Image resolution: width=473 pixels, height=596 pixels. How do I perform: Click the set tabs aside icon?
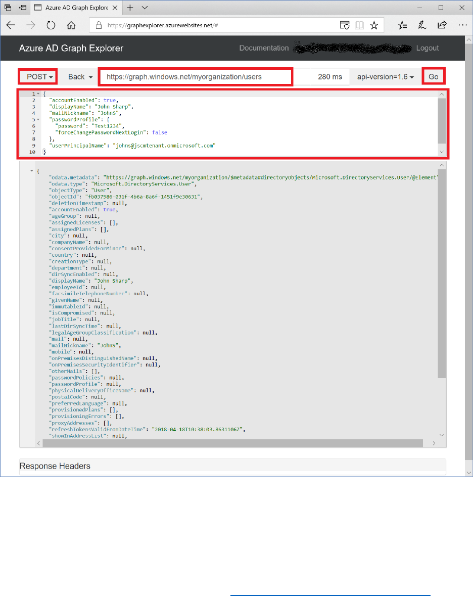23,8
